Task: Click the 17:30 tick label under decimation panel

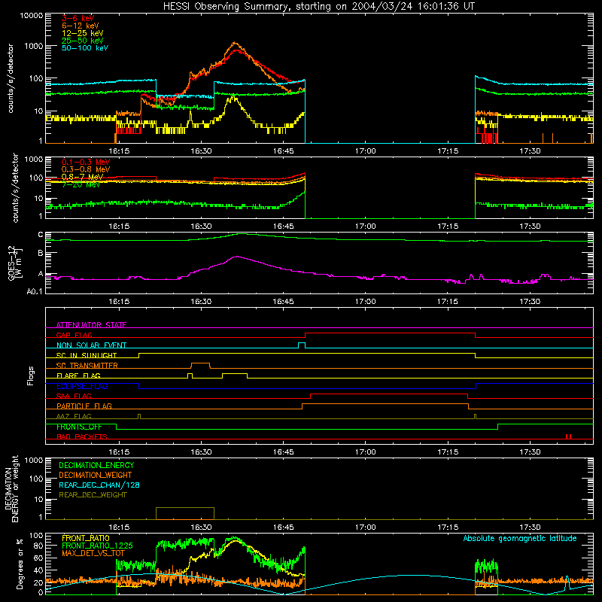Action: (x=530, y=528)
